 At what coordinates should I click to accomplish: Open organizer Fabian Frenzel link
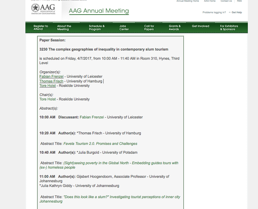pos(51,76)
